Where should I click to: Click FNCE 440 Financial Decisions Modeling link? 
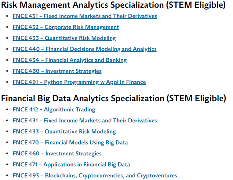[x=84, y=49]
